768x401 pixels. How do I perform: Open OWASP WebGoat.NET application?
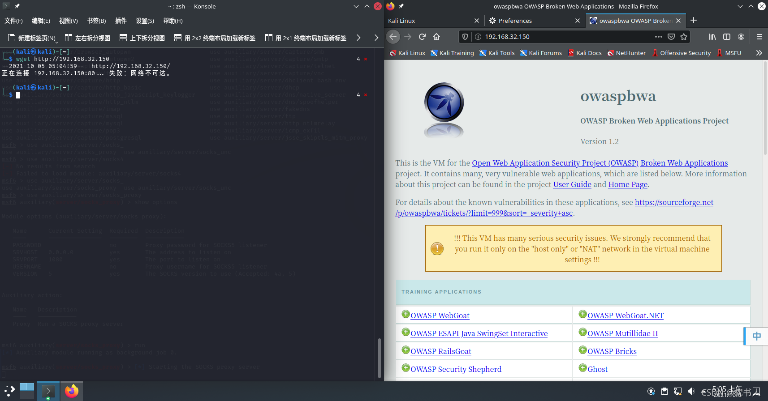click(x=626, y=316)
